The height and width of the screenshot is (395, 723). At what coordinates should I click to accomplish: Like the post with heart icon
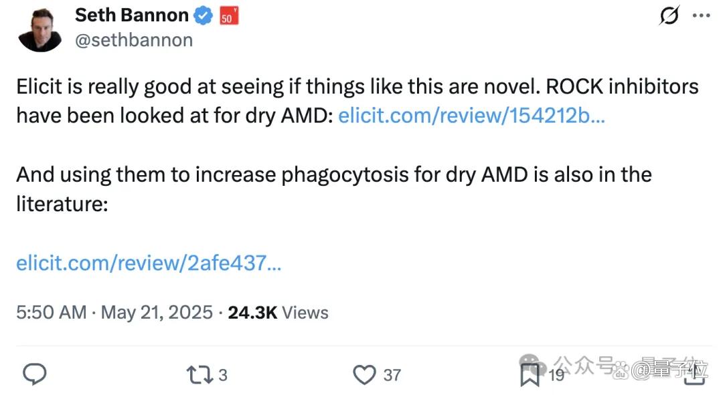364,375
